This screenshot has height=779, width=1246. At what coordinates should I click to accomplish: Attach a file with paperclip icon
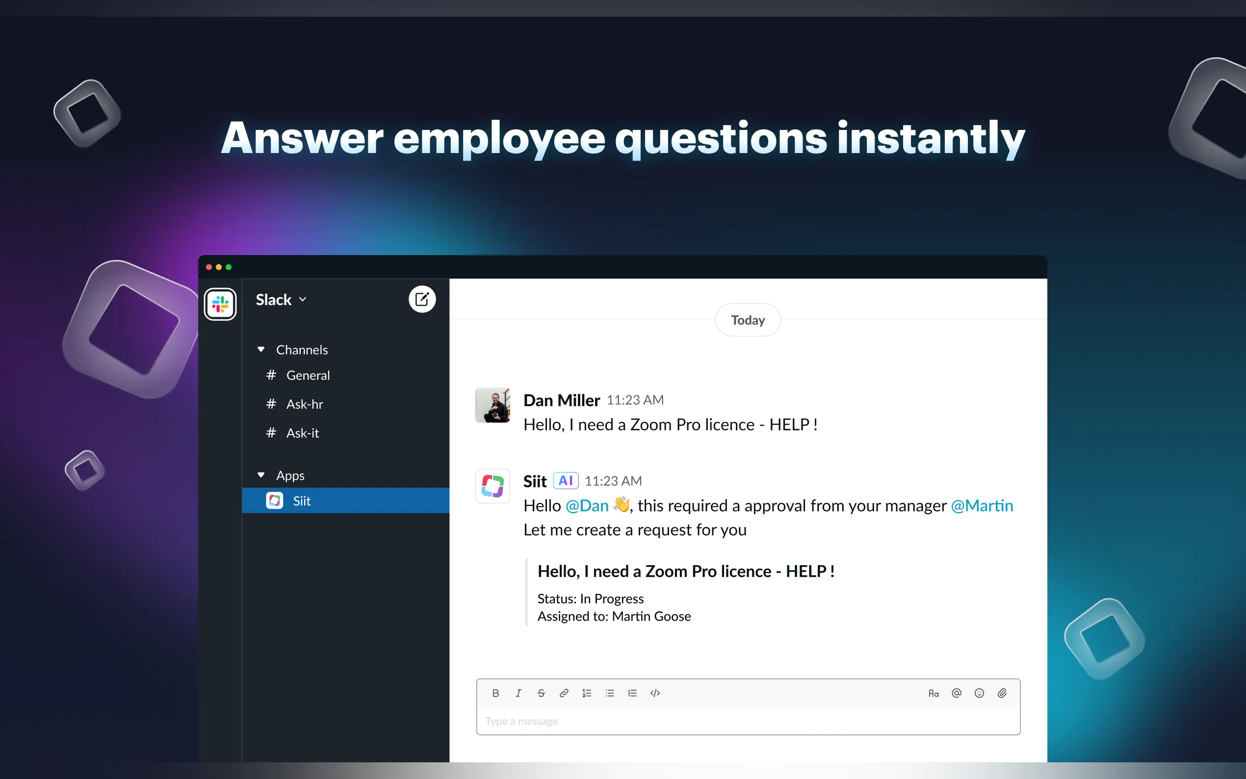(x=1002, y=693)
